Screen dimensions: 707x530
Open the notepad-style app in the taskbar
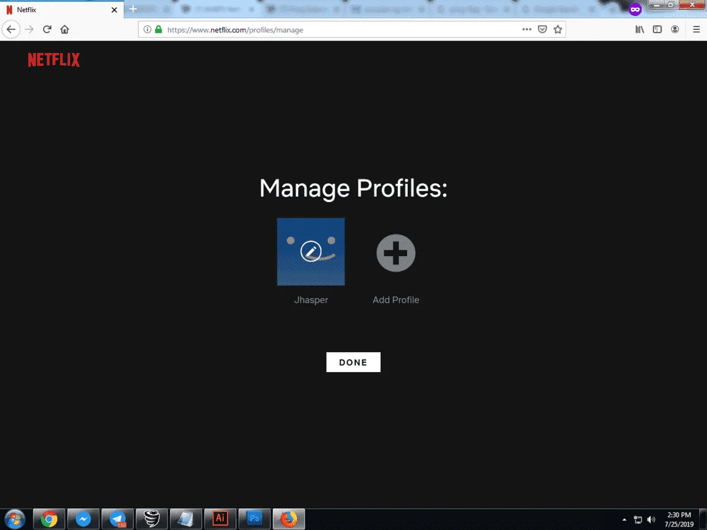tap(186, 519)
